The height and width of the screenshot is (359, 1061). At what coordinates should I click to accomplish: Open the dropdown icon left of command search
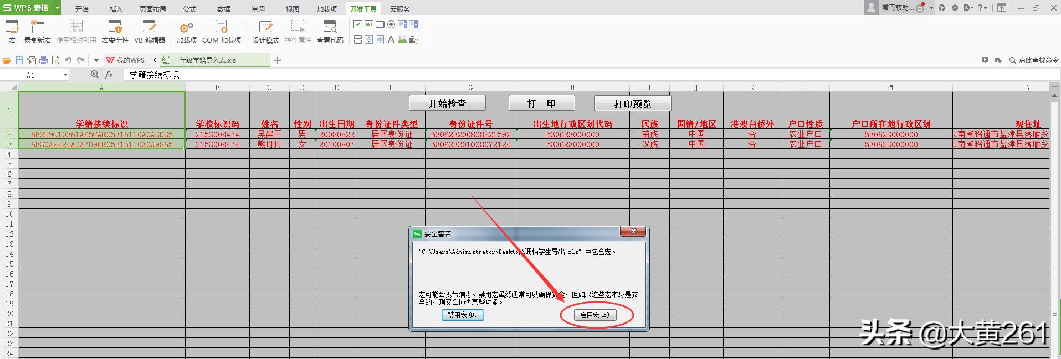coord(998,60)
